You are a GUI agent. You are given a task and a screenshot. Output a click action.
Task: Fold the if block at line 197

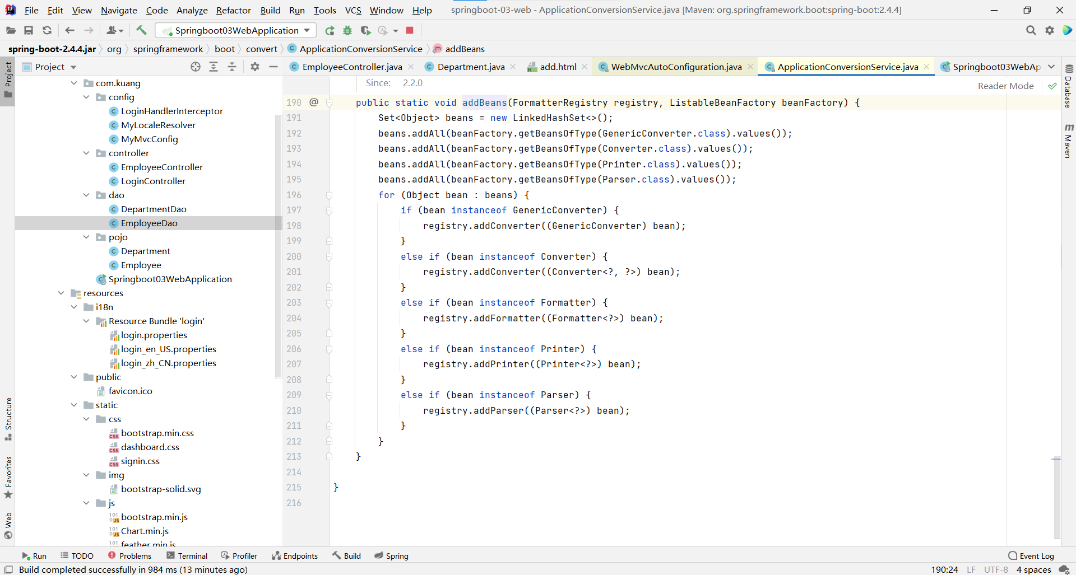pos(330,211)
